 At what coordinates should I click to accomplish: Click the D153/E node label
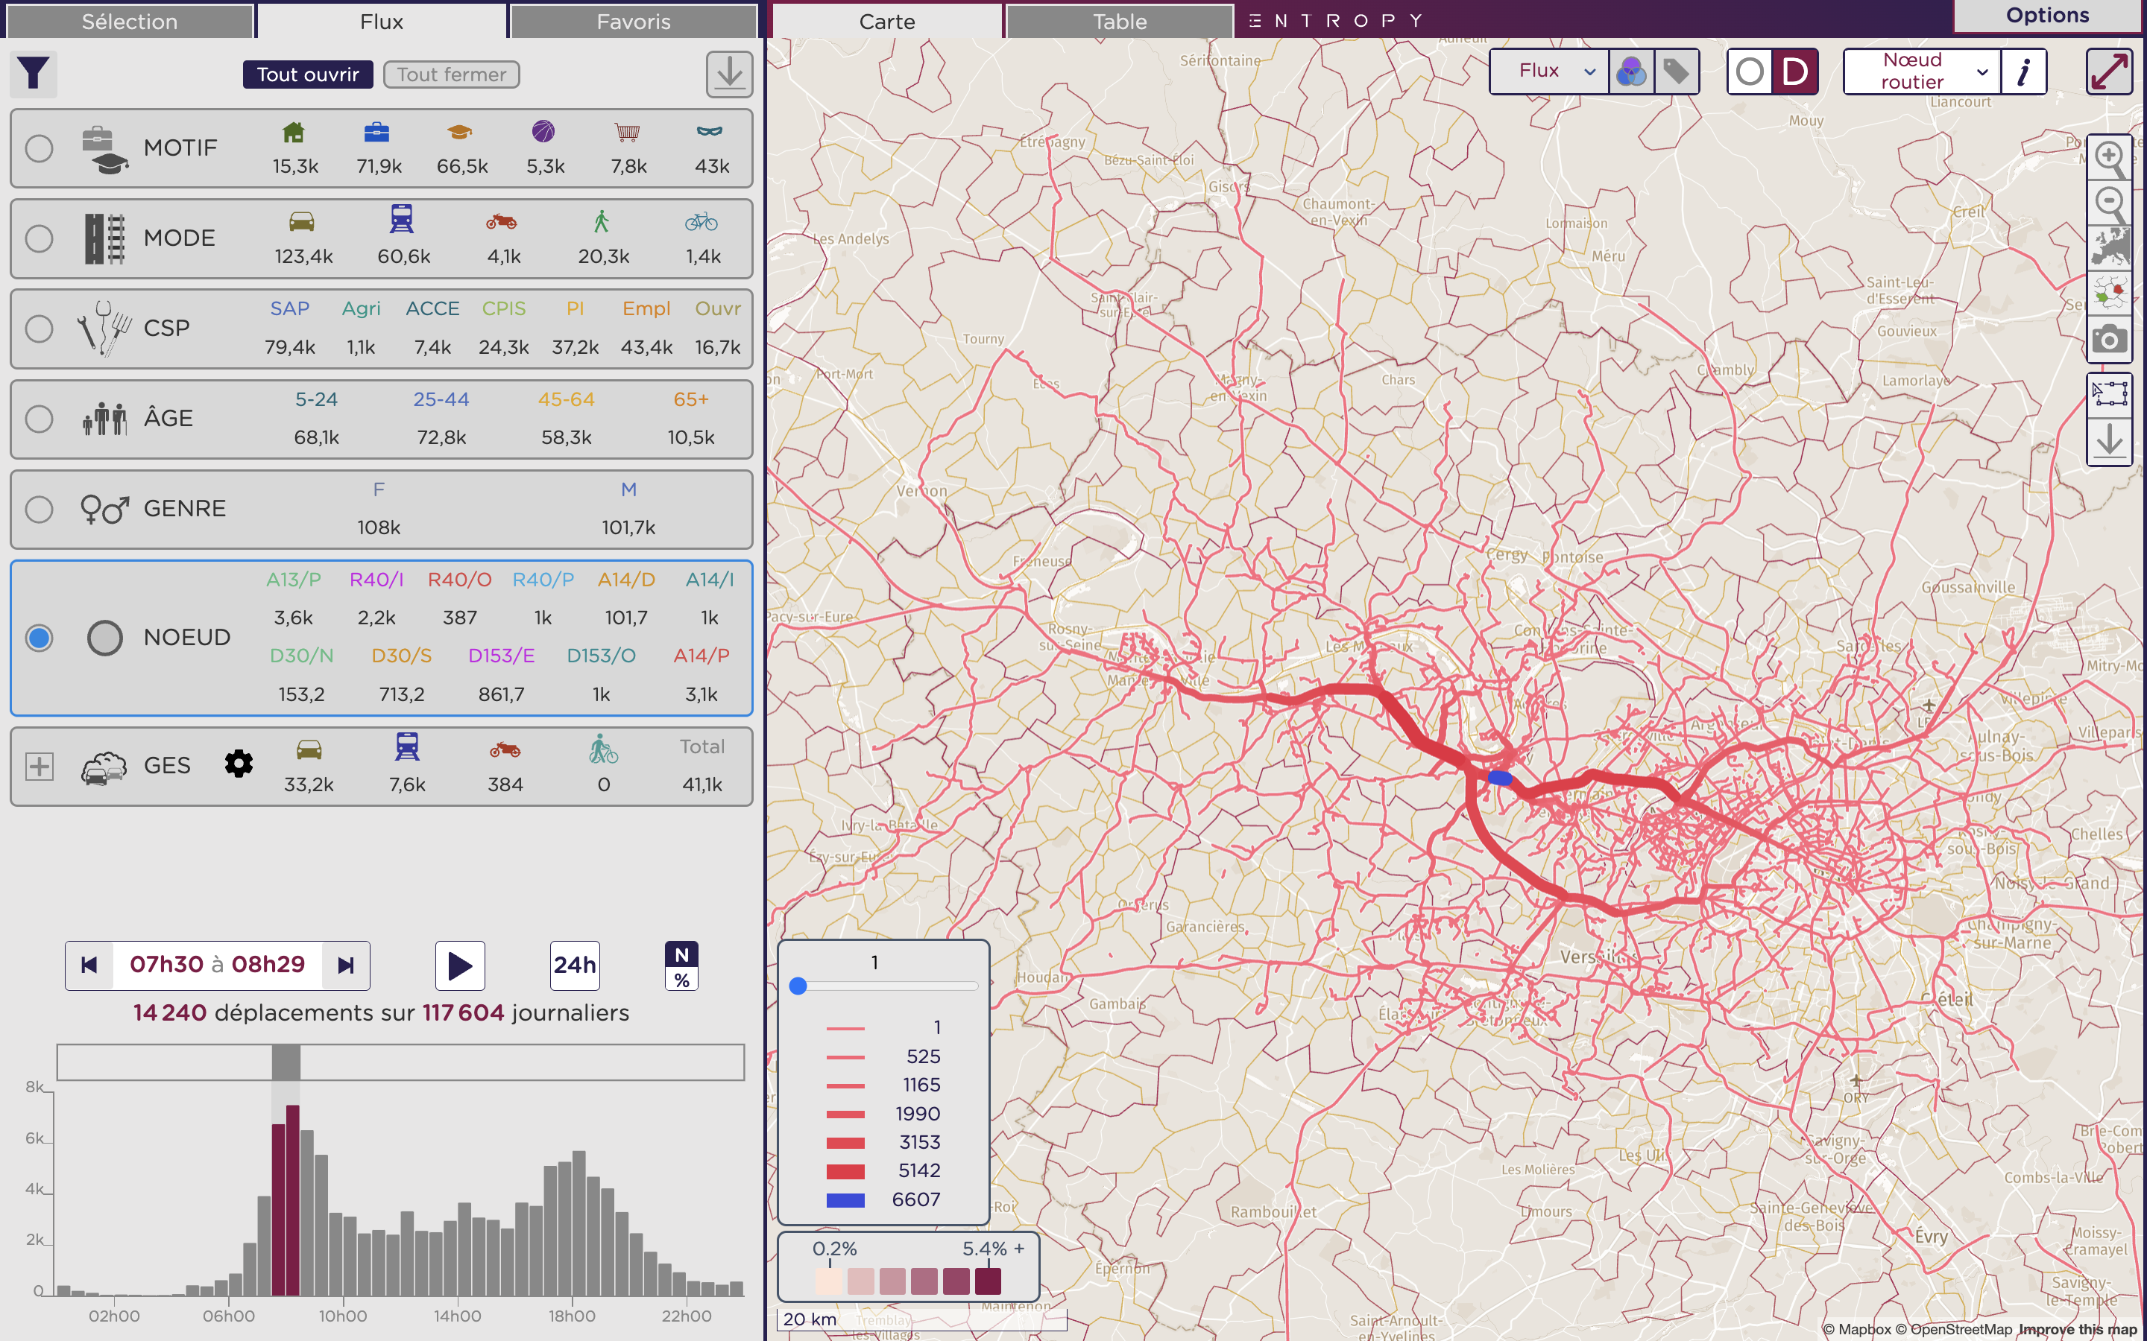pyautogui.click(x=501, y=656)
